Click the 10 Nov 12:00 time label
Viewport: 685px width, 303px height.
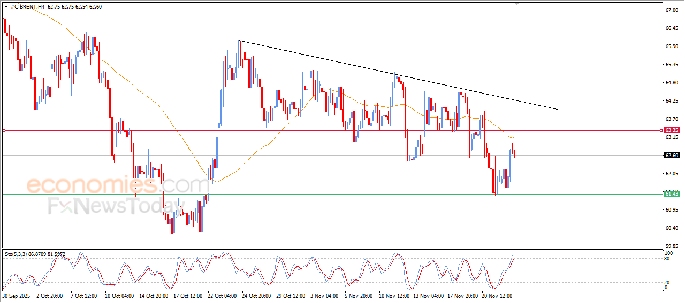point(395,294)
